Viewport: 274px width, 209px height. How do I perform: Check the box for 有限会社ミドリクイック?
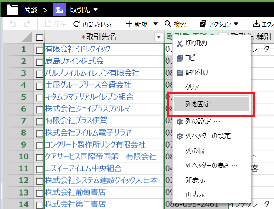pyautogui.click(x=39, y=50)
